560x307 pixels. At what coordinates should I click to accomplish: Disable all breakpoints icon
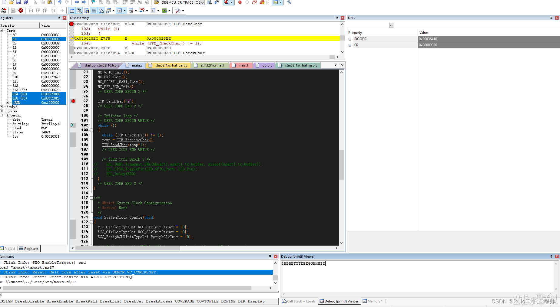click(x=254, y=2)
